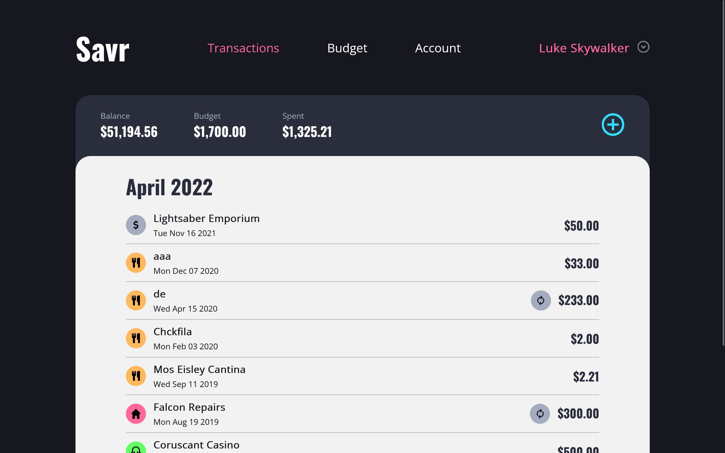This screenshot has height=453, width=725.
Task: Click the recurring icon next to $233.00
Action: click(541, 300)
